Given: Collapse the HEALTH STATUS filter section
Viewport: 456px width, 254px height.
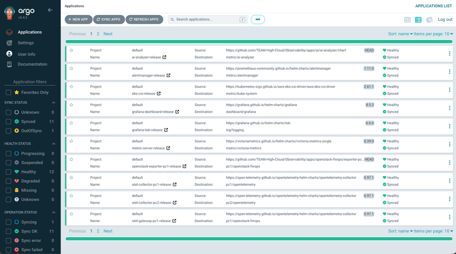Looking at the screenshot, I should [54, 144].
